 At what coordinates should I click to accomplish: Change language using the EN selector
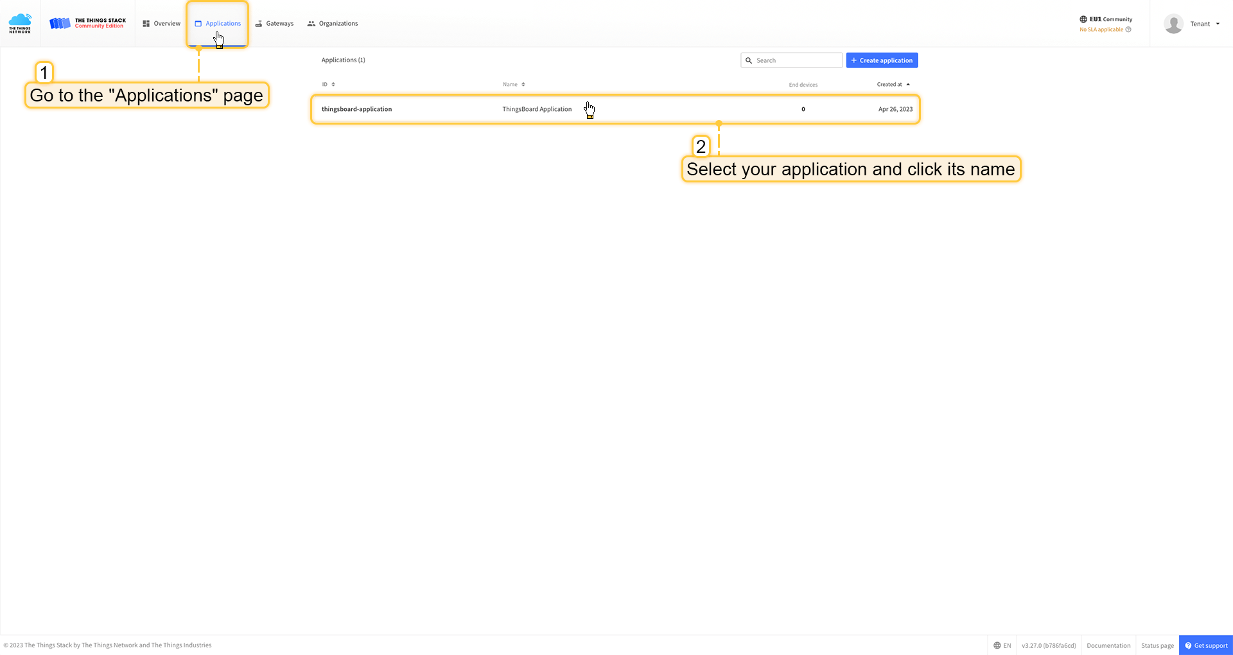click(1002, 645)
